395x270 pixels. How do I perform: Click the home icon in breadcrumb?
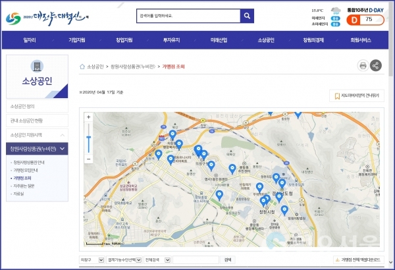[x=82, y=67]
